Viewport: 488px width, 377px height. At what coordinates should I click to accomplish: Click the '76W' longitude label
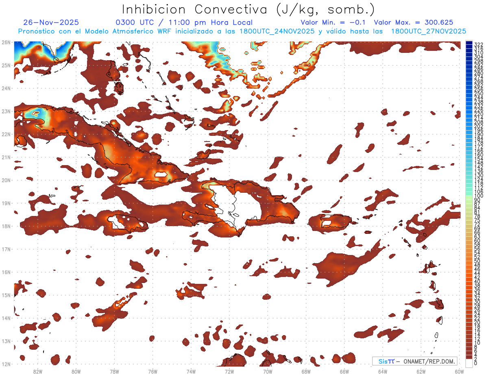152,371
